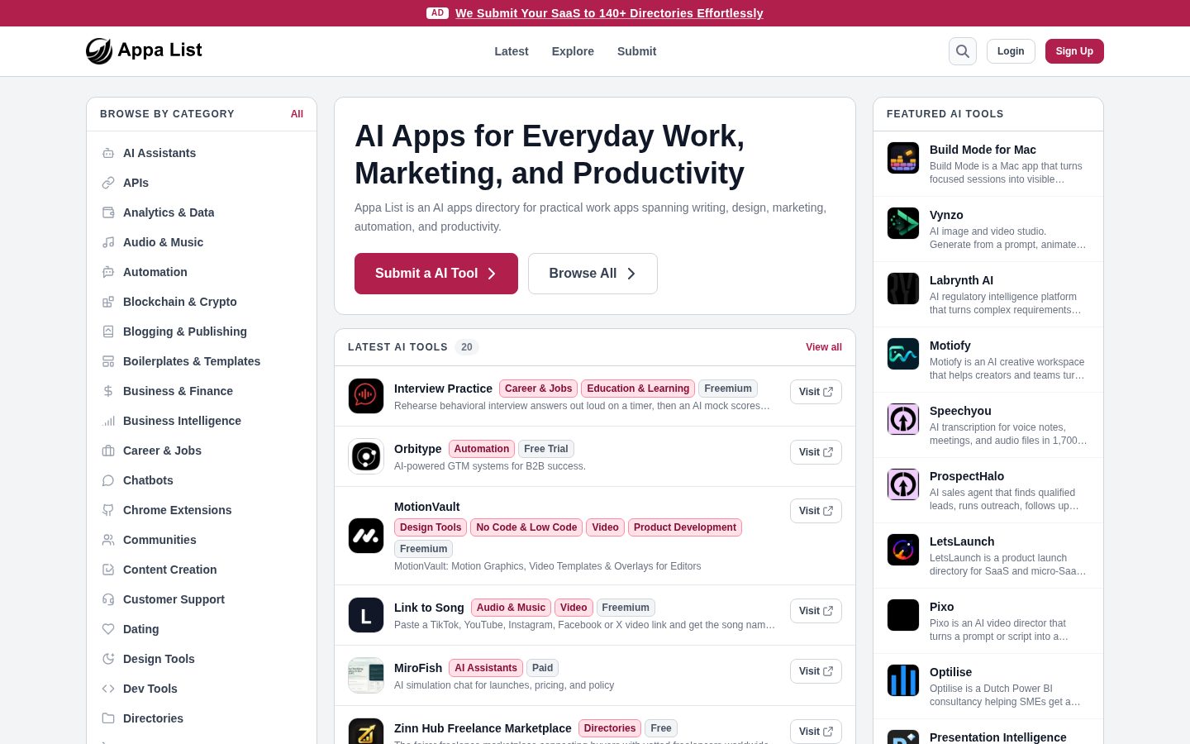1190x744 pixels.
Task: Click the Career & Jobs briefcase icon
Action: (x=108, y=451)
